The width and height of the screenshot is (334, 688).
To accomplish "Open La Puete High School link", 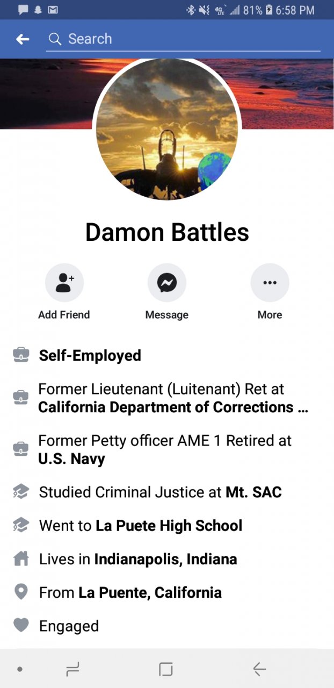I will (169, 526).
